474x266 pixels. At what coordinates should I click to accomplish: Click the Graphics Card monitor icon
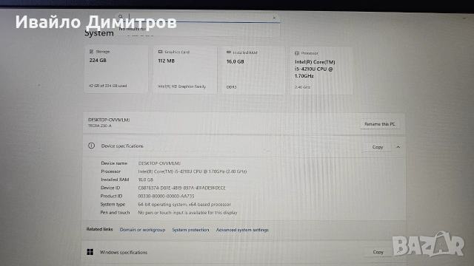pos(160,52)
